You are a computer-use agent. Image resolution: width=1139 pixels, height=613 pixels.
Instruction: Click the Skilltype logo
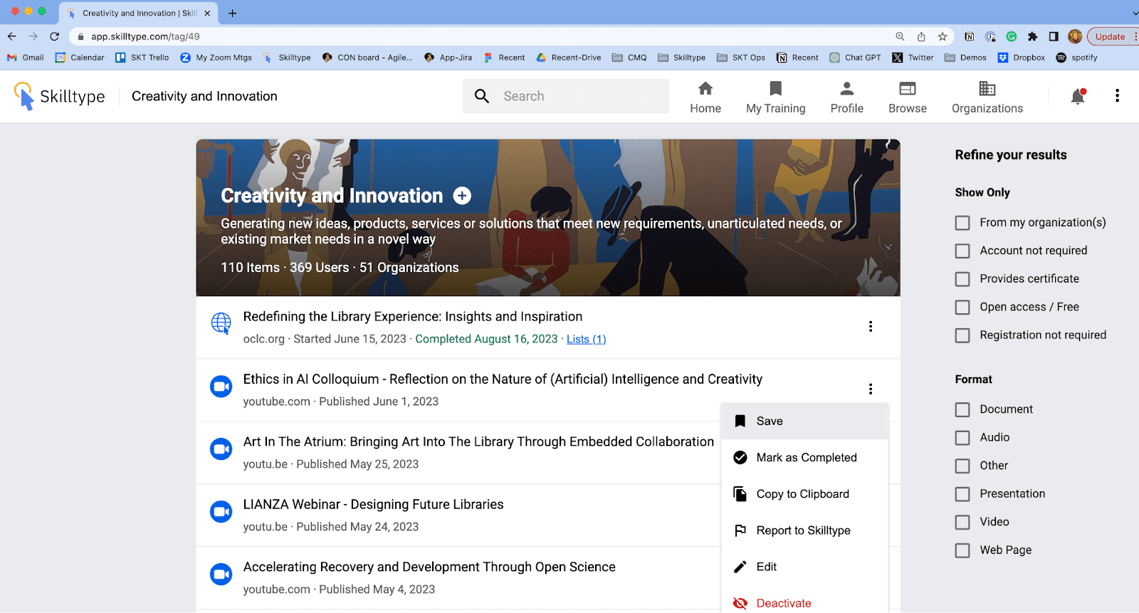click(x=59, y=96)
